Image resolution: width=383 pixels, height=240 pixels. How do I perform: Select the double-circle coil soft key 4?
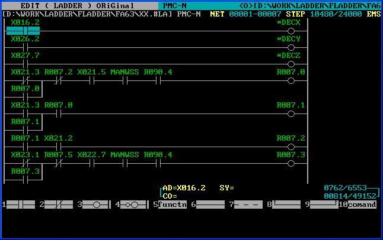coord(135,205)
